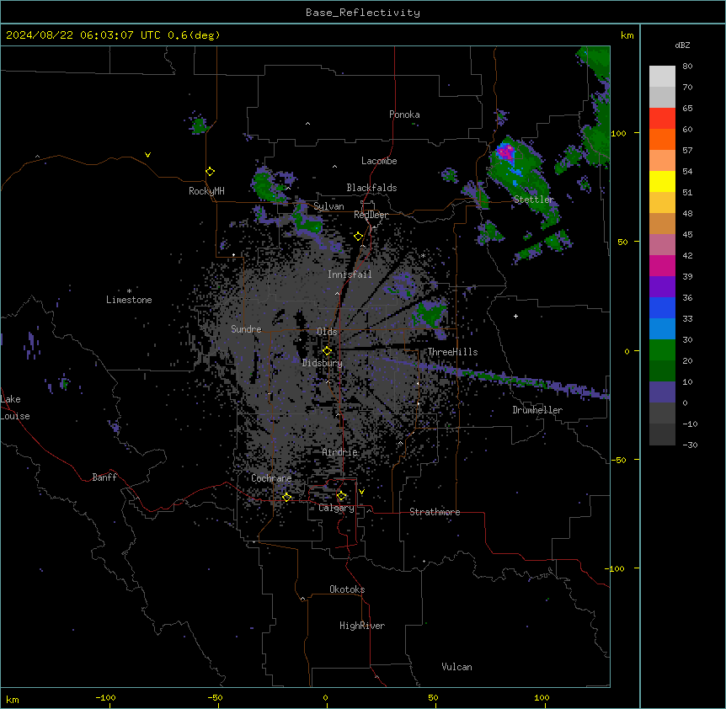The image size is (726, 709).
Task: Click the -100 tick on bottom axis
Action: pos(105,697)
